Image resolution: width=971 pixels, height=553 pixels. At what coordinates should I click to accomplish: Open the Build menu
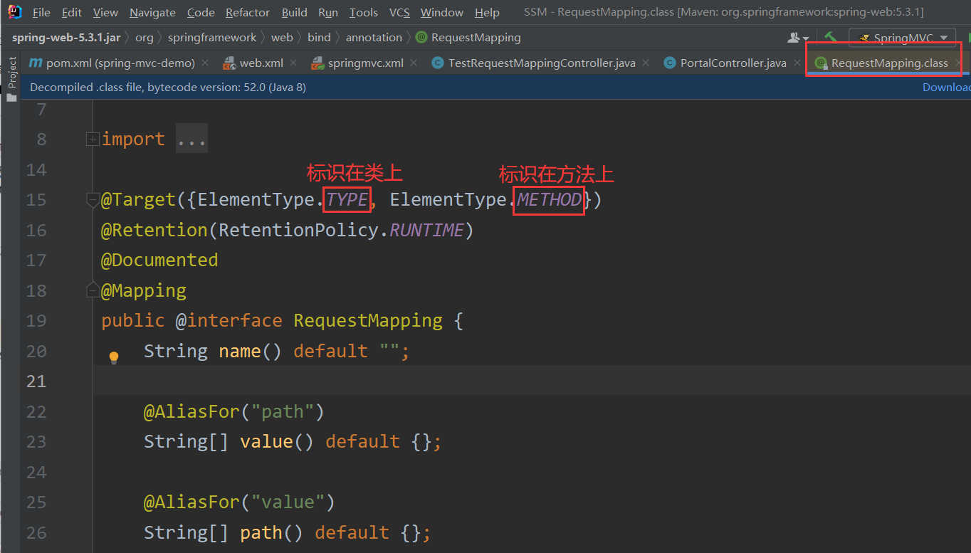pyautogui.click(x=294, y=13)
